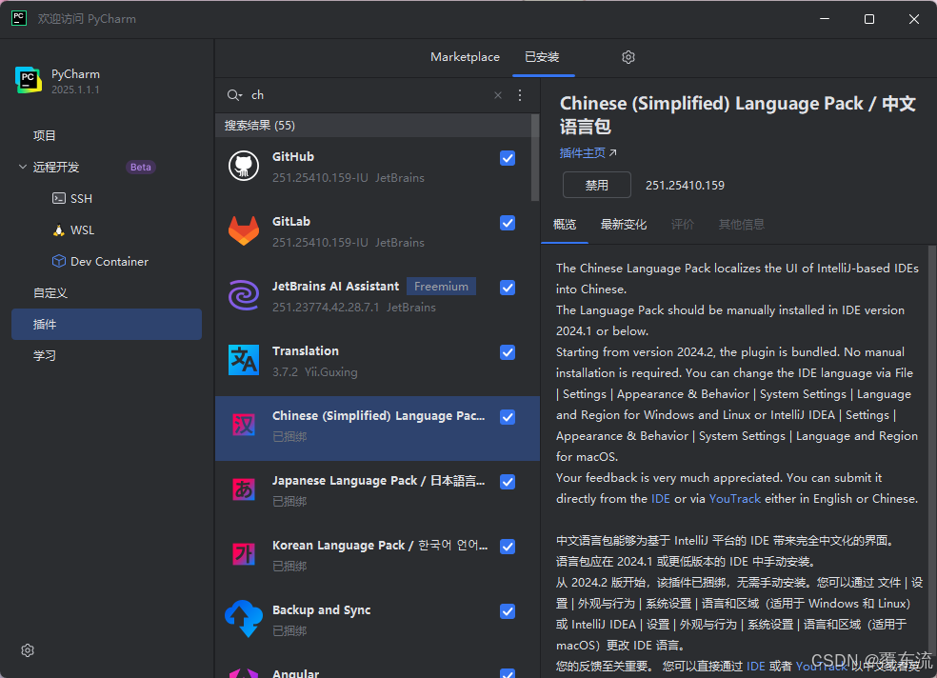Image resolution: width=937 pixels, height=678 pixels.
Task: Open the 插件主页 link
Action: [582, 153]
